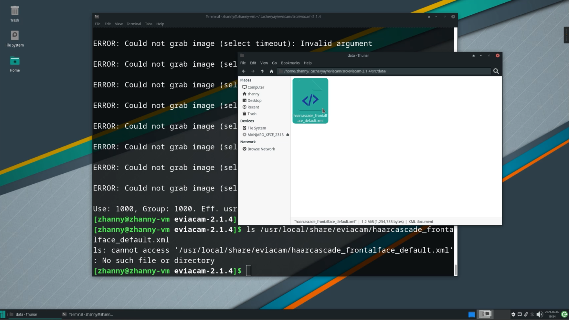Open Home folder icon on the desktop
Image resolution: width=569 pixels, height=320 pixels.
(x=15, y=64)
